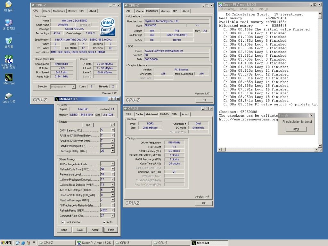Select the MemSet desktop icon

tap(9, 79)
